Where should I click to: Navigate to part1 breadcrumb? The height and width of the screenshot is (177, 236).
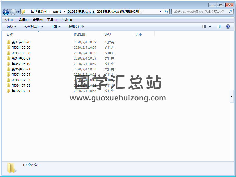pos(57,12)
